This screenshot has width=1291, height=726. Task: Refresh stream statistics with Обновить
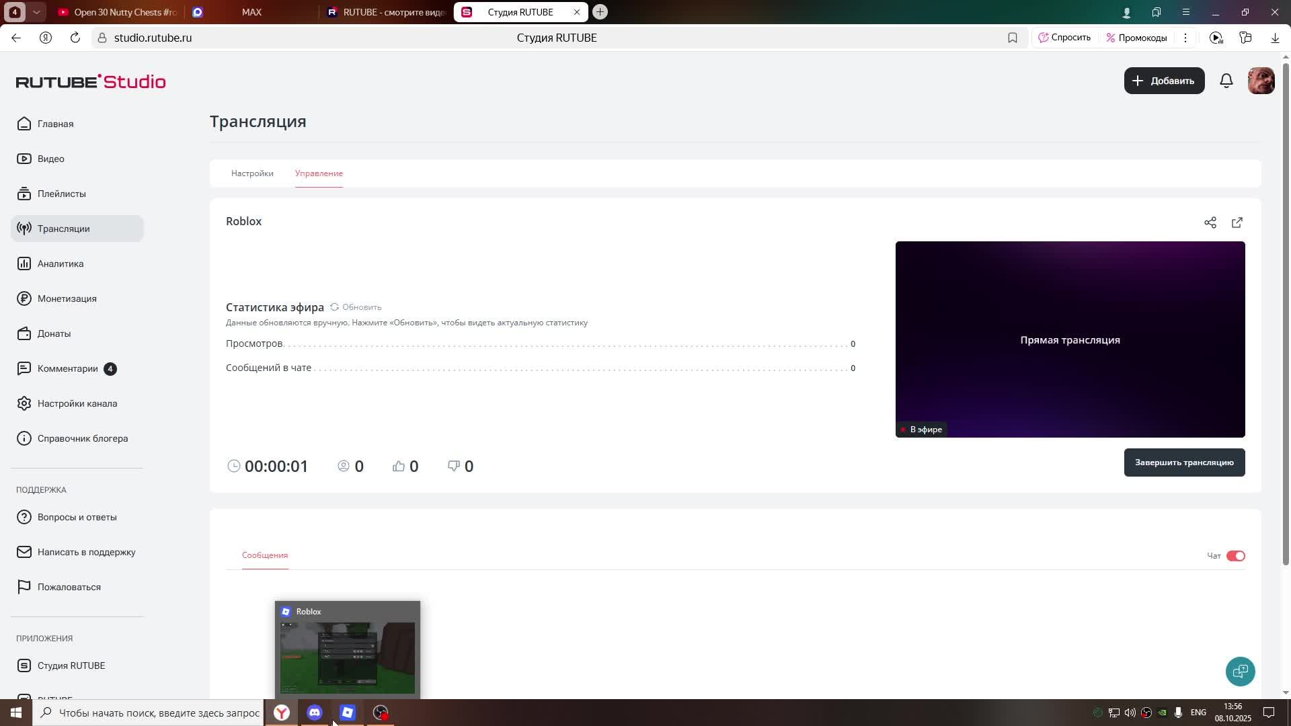(x=356, y=307)
